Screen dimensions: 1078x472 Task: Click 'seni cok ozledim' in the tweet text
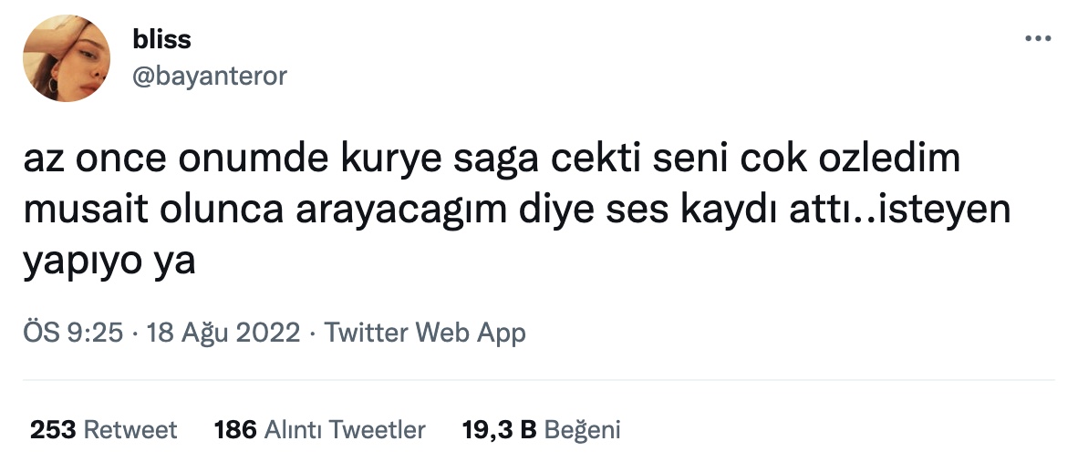[x=806, y=158]
